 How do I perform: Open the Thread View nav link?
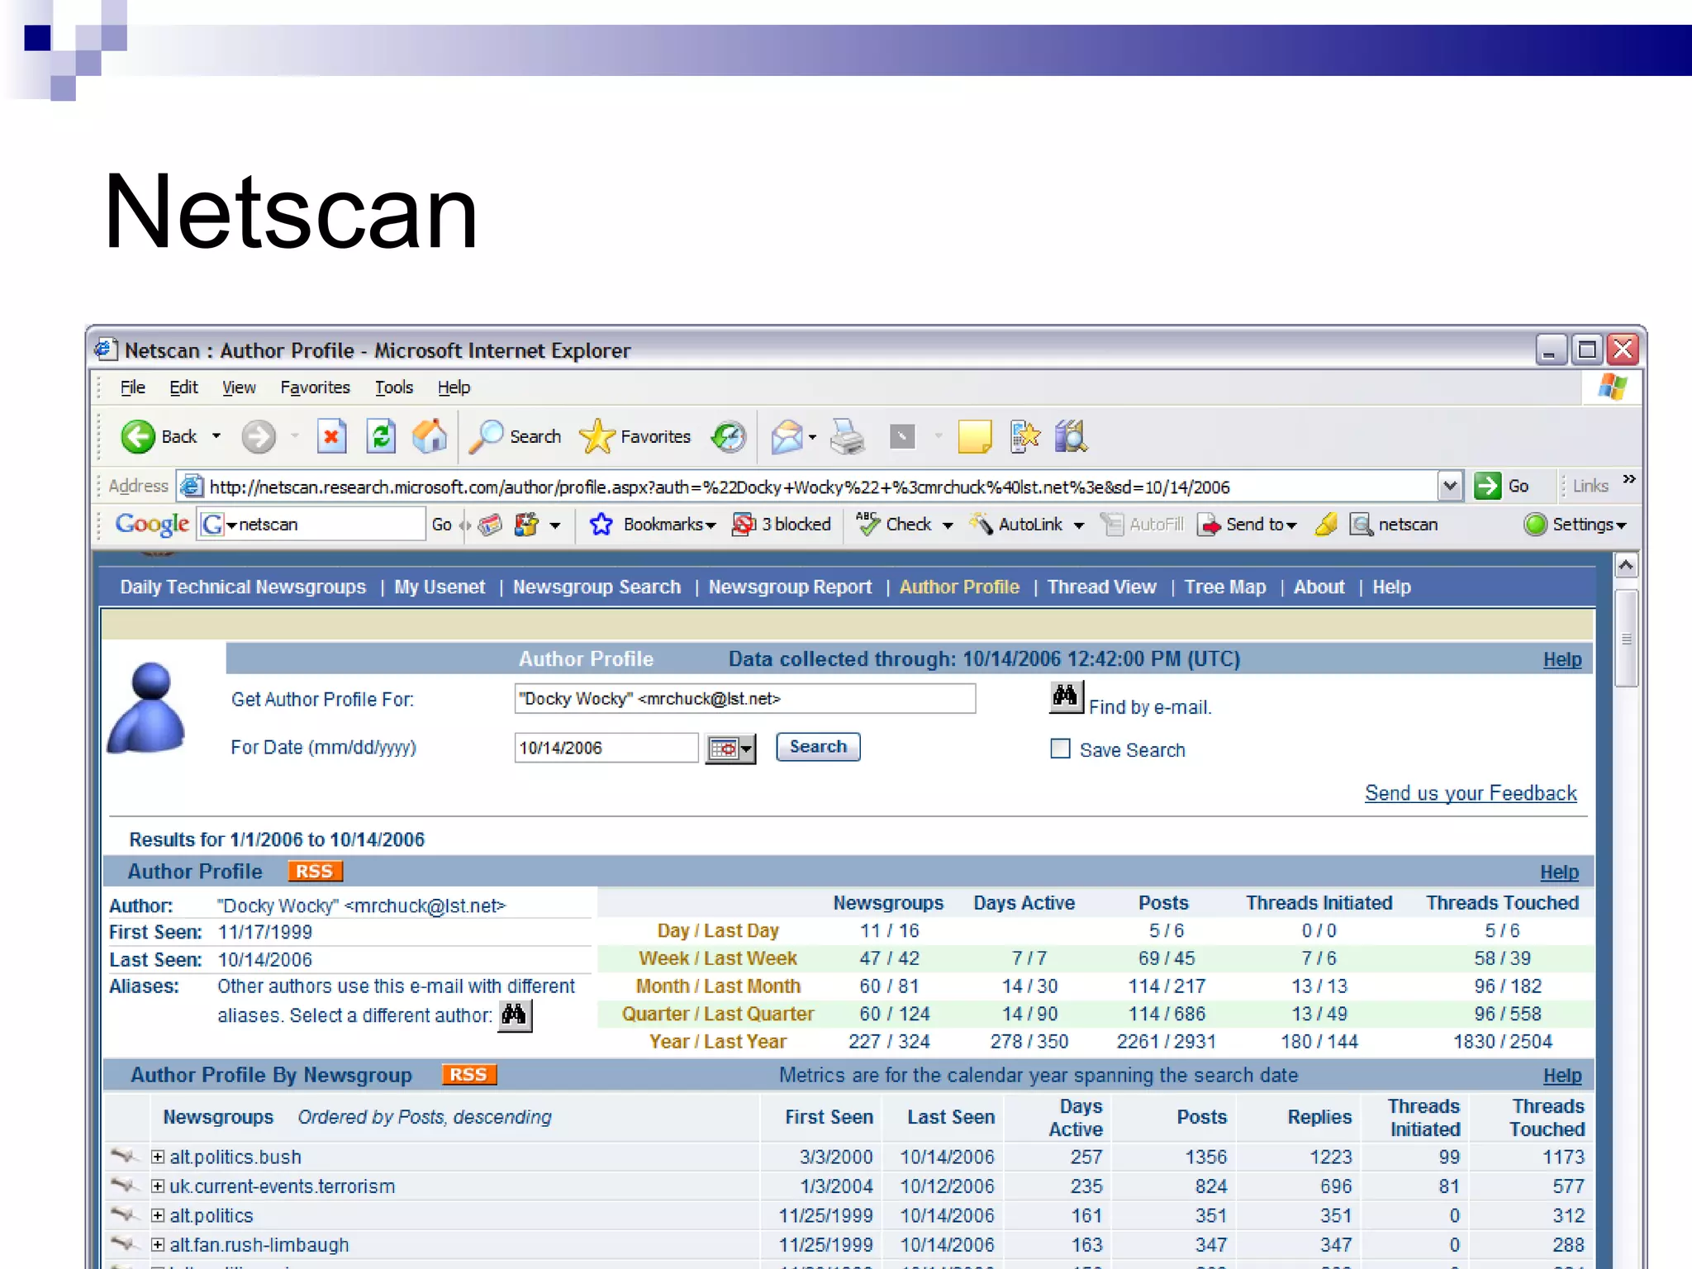click(x=1101, y=587)
